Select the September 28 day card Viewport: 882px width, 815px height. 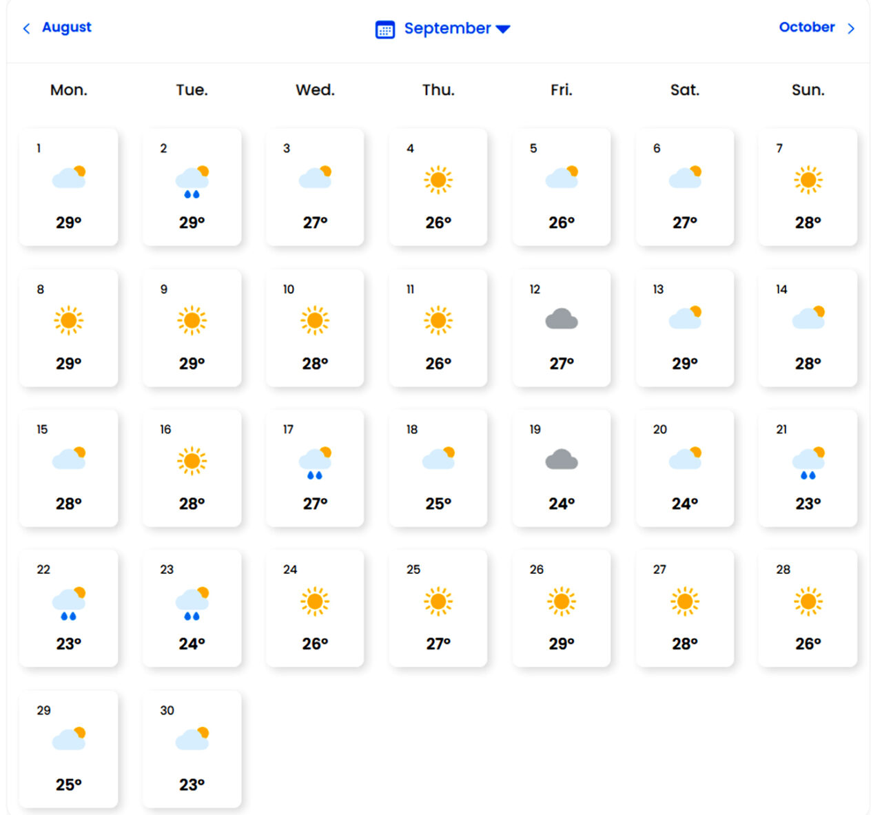tap(808, 608)
